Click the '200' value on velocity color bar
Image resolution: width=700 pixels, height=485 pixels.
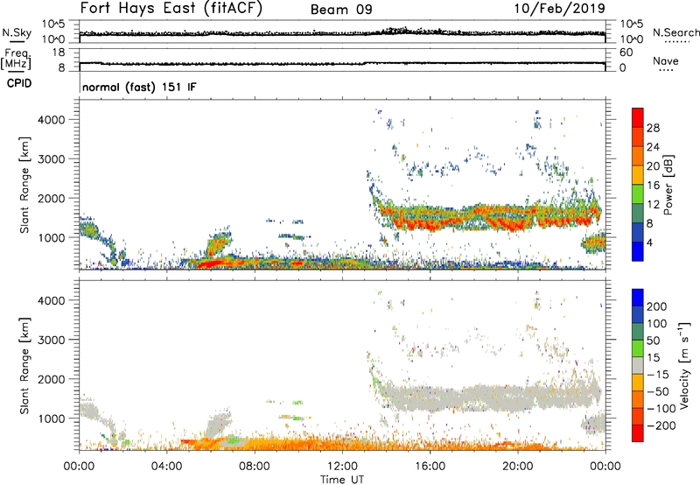tap(657, 306)
